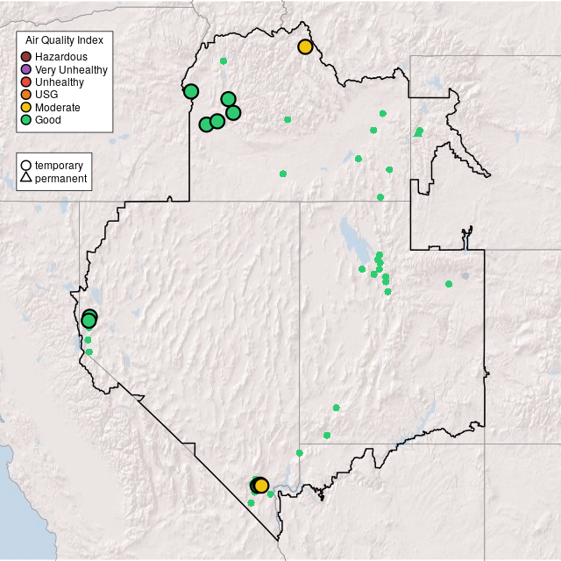Click the small green dot beside gray dot
Image resolution: width=561 pixels, height=561 pixels.
[449, 284]
